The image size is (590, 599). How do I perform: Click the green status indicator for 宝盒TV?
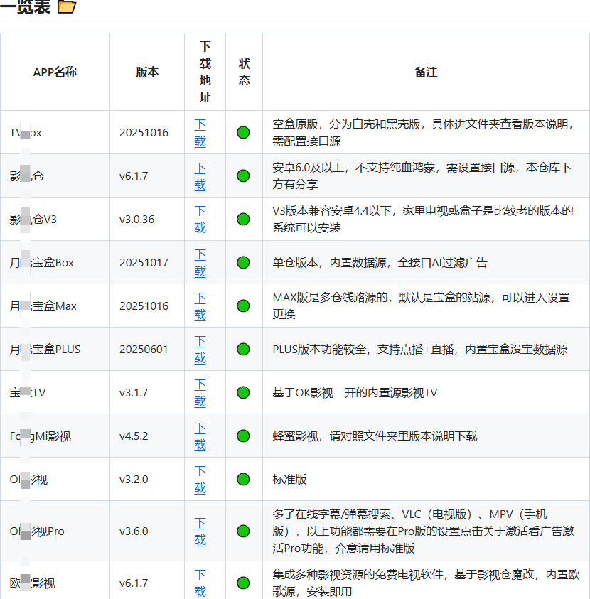(243, 392)
